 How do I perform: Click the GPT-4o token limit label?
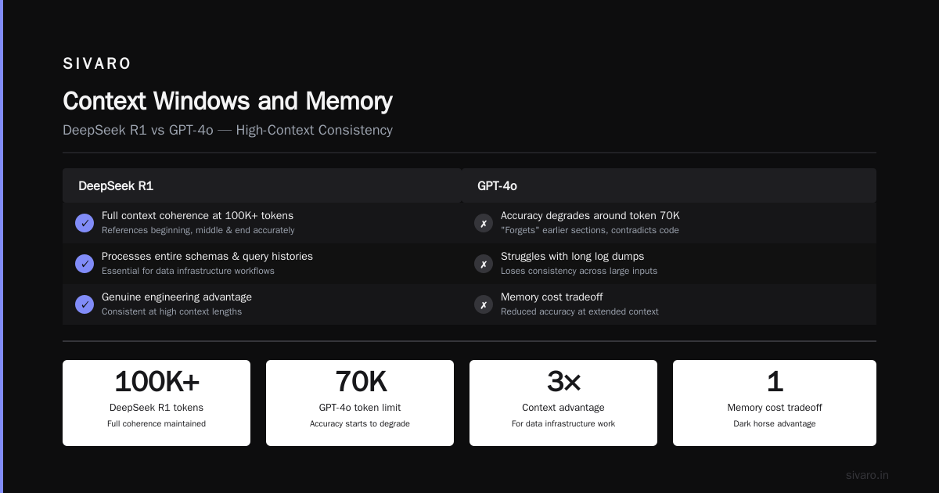pyautogui.click(x=360, y=408)
